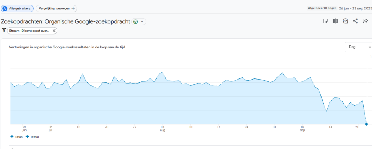Click the final data point marker at chart end
The image size is (372, 149).
[366, 124]
